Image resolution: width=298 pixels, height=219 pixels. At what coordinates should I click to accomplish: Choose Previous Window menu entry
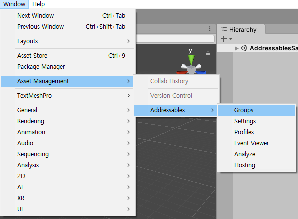coord(68,27)
